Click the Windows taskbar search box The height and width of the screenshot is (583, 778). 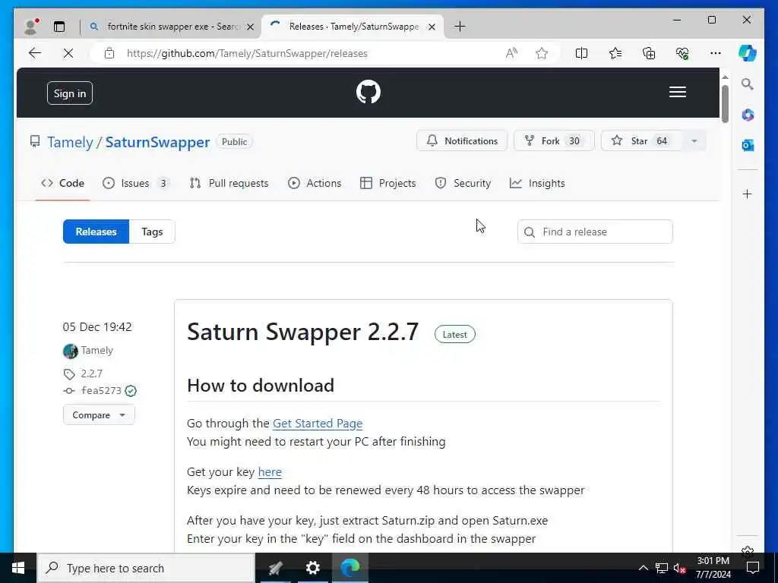coord(146,568)
